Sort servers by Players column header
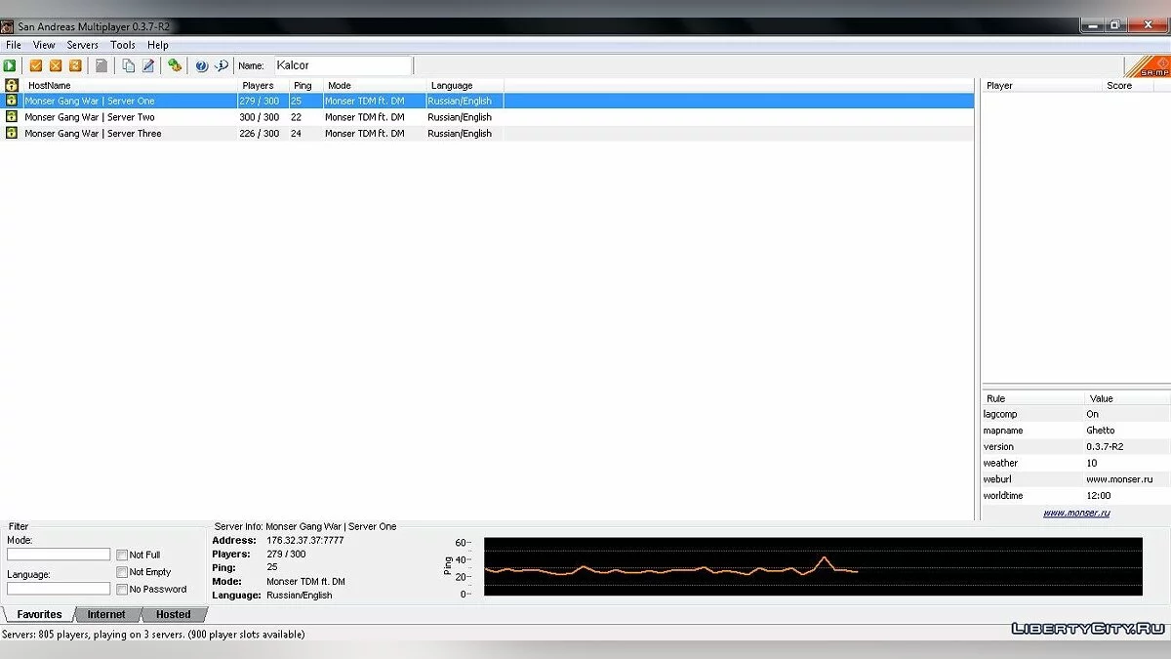This screenshot has height=659, width=1171. [263, 85]
